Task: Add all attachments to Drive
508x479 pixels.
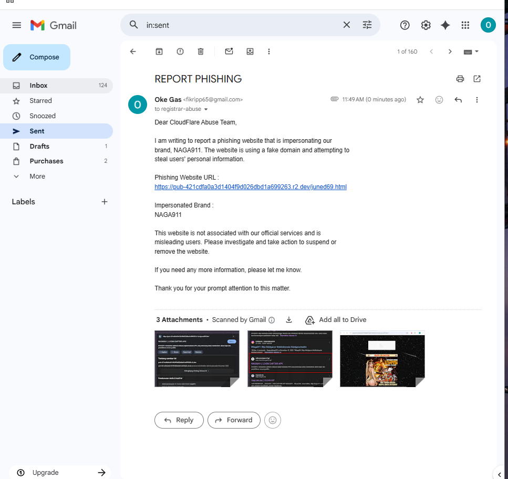Action: click(x=336, y=320)
